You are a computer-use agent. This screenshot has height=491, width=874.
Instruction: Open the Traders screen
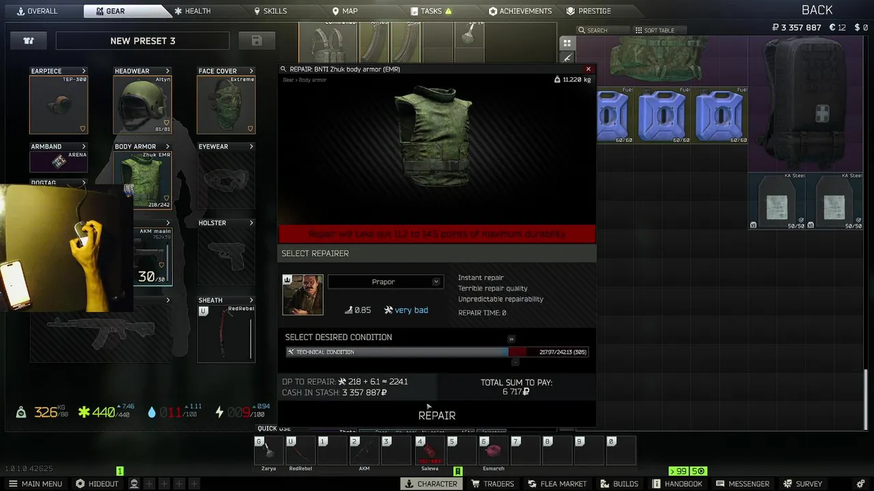click(492, 483)
